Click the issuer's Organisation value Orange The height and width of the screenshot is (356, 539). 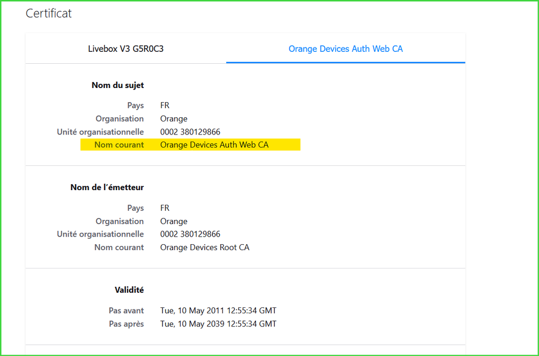(173, 221)
